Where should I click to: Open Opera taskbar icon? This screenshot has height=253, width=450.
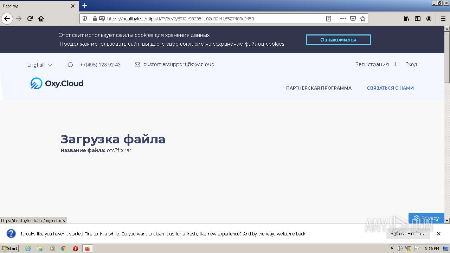(x=75, y=248)
